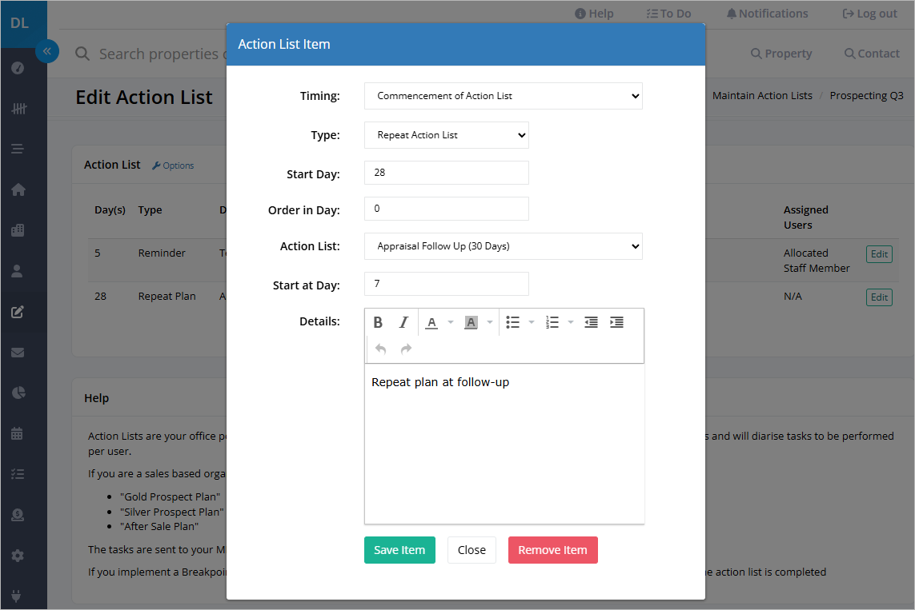Increase indent in the Details editor
The height and width of the screenshot is (610, 915).
click(x=616, y=322)
